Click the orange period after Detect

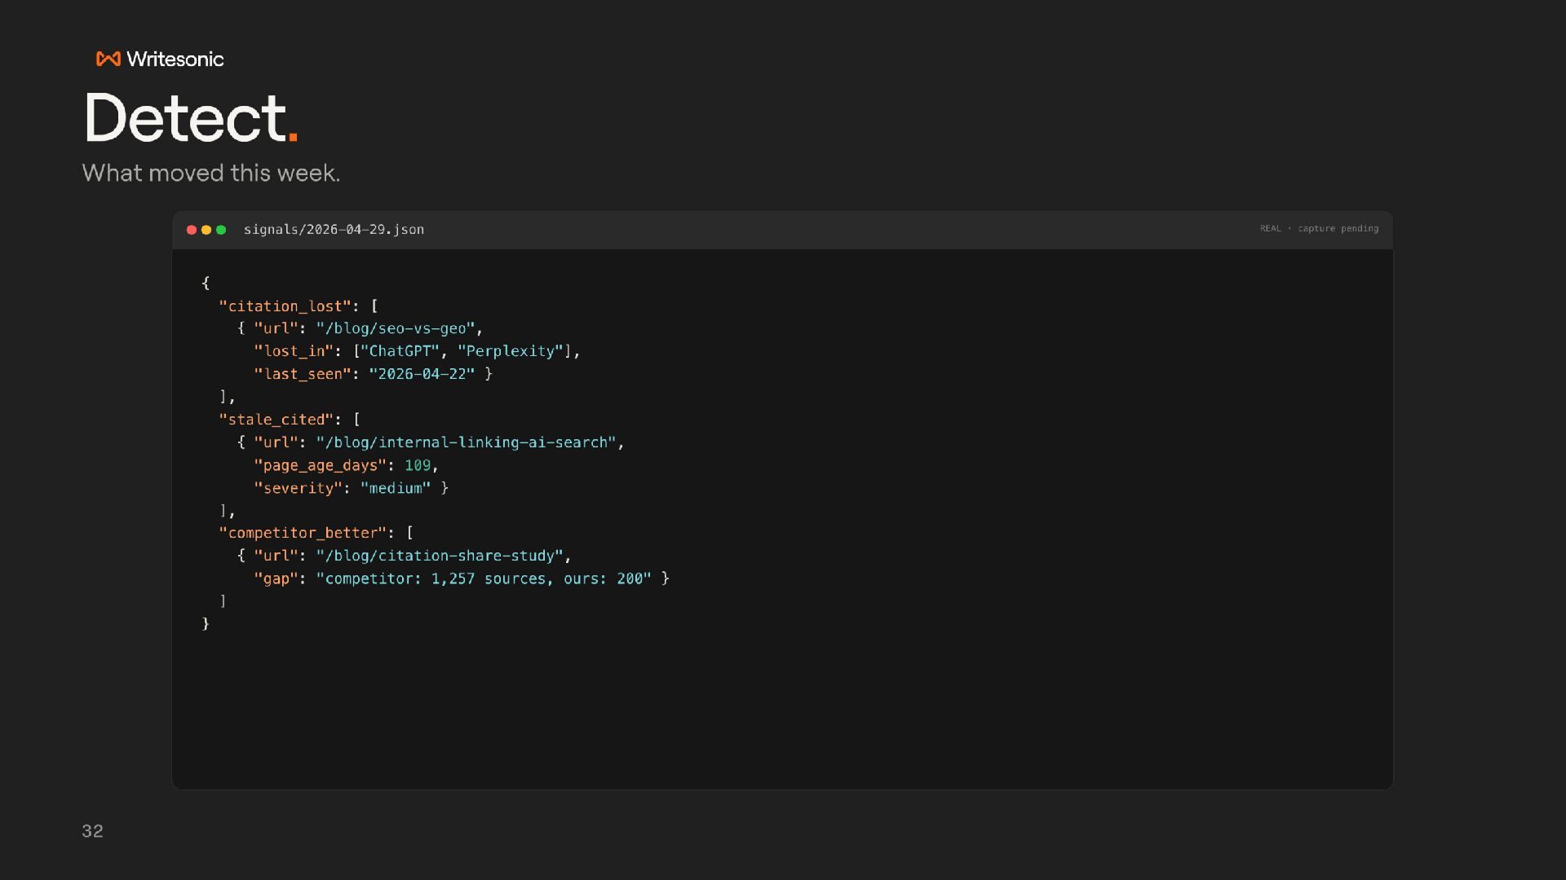293,137
